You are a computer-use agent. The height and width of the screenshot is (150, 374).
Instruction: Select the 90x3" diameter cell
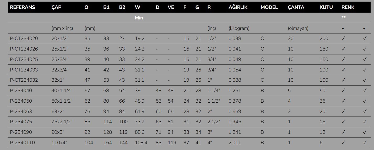pyautogui.click(x=58, y=132)
